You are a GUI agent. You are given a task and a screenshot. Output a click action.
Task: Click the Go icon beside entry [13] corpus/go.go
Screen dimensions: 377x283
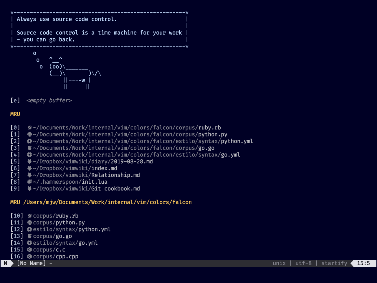click(x=29, y=236)
